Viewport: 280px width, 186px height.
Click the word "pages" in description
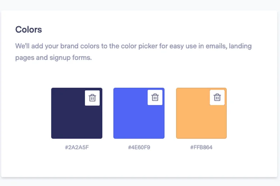24,58
